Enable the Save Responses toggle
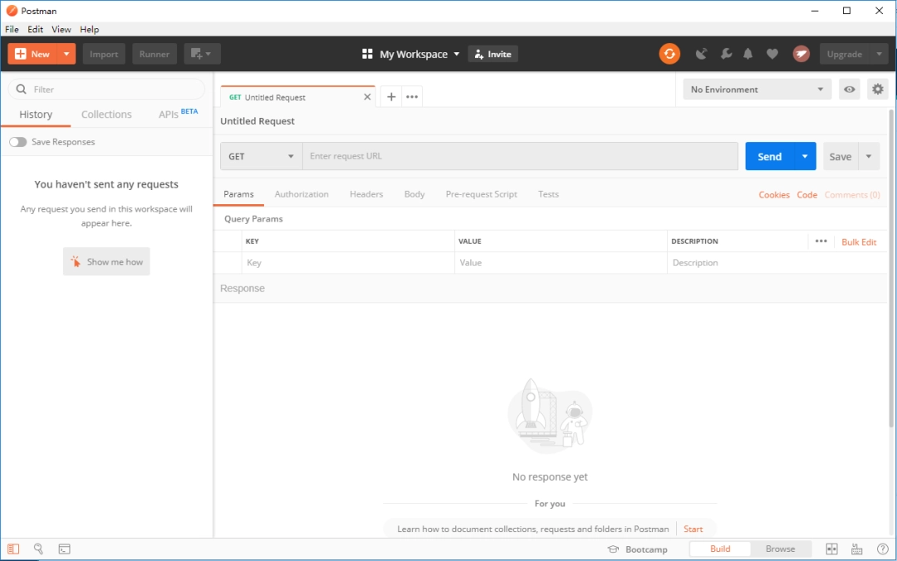This screenshot has height=561, width=897. [x=17, y=142]
